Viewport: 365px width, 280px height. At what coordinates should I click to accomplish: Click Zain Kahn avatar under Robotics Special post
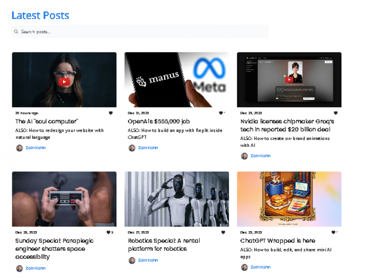coord(132,260)
